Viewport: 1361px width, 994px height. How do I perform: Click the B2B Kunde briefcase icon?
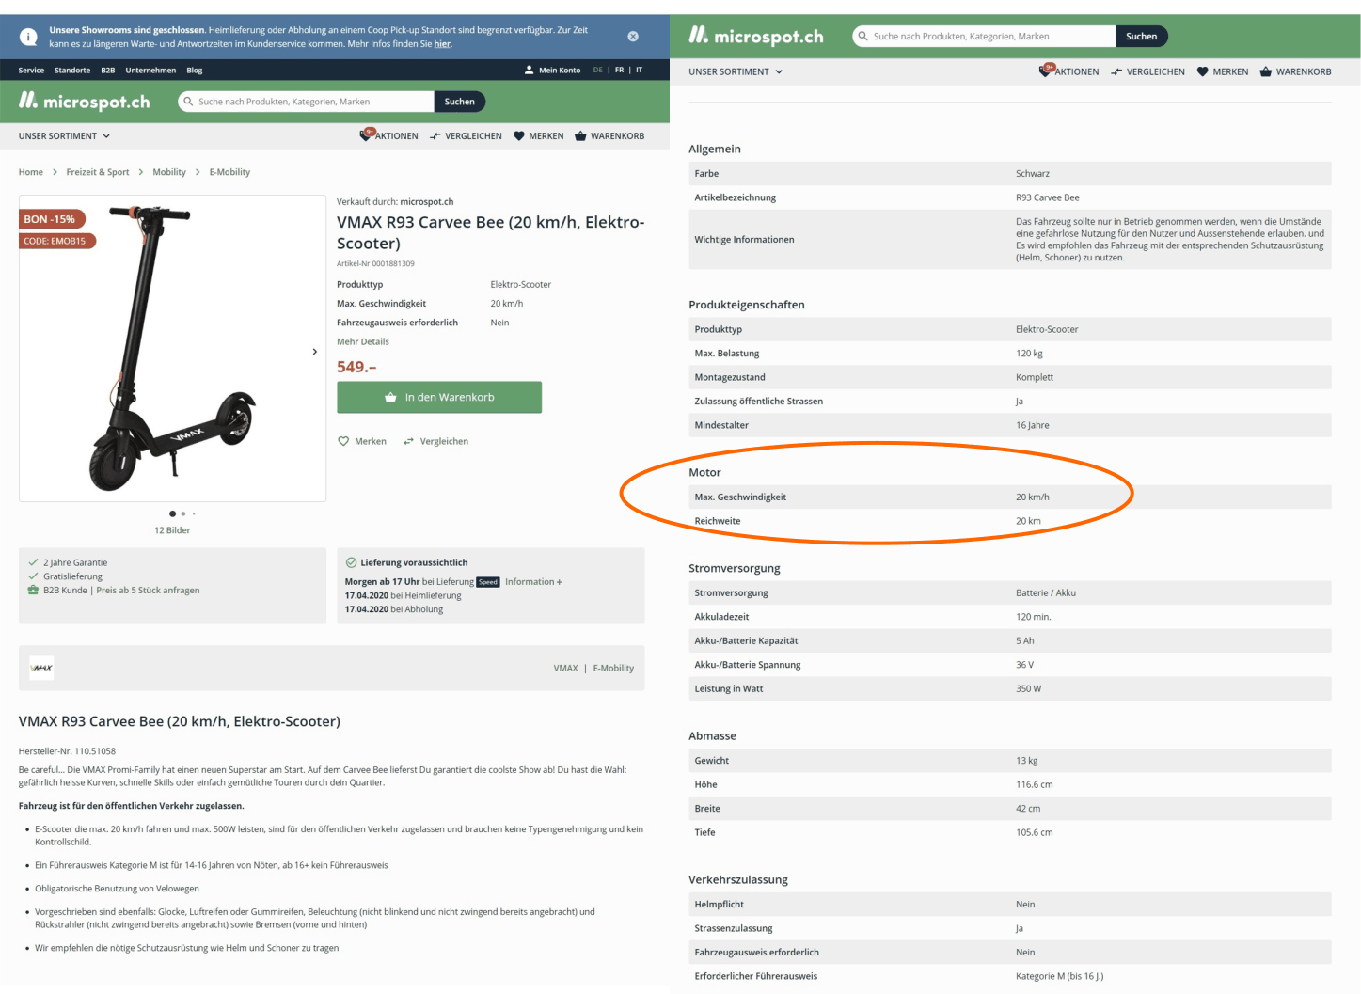(34, 591)
